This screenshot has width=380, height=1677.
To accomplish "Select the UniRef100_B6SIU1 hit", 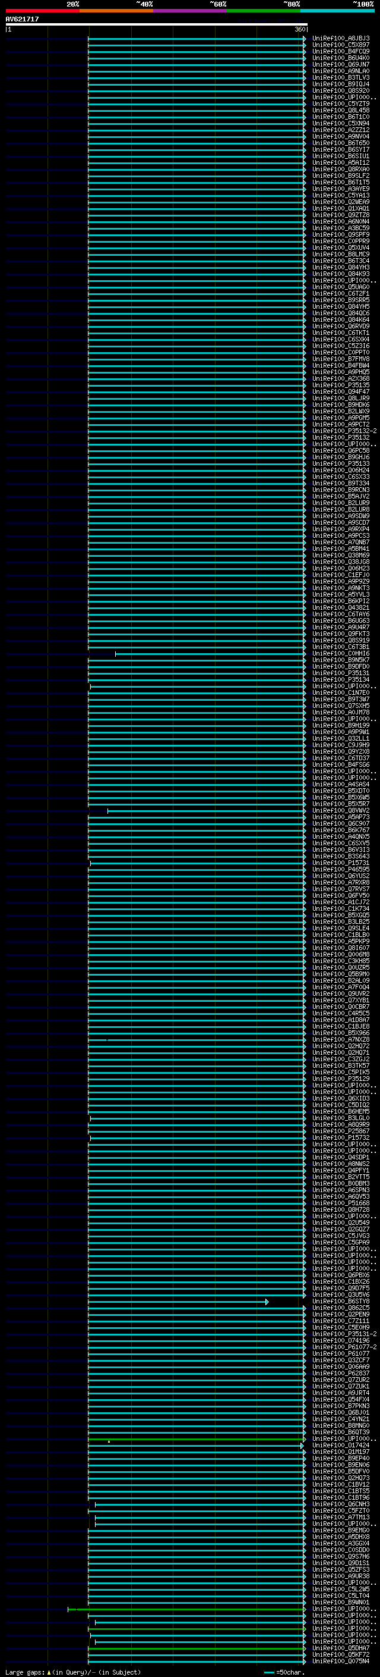I will (x=341, y=156).
